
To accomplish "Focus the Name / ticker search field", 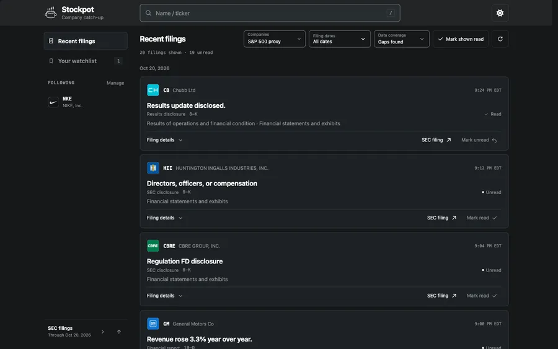I will (270, 13).
